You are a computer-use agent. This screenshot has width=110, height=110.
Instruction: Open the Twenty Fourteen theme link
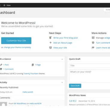point(31,74)
